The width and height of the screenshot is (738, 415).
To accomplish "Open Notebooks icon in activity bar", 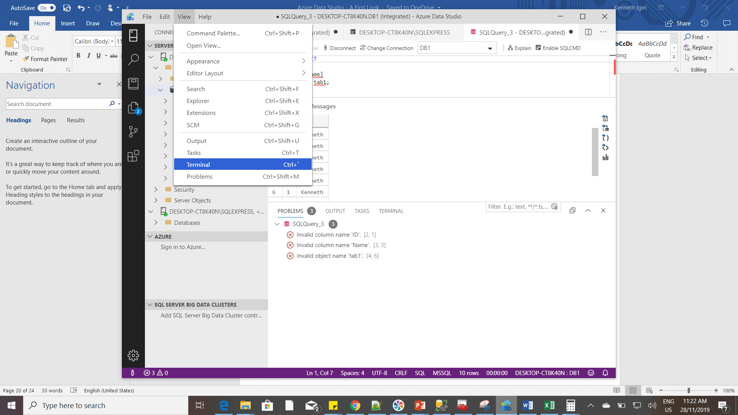I will click(x=133, y=83).
